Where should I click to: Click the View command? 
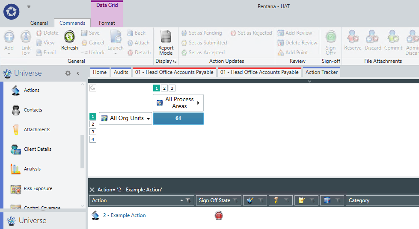[45, 43]
